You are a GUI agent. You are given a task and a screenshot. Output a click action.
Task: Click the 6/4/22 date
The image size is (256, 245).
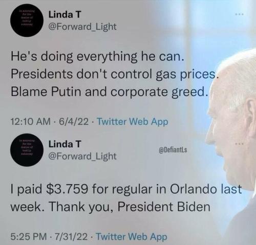[x=74, y=122]
